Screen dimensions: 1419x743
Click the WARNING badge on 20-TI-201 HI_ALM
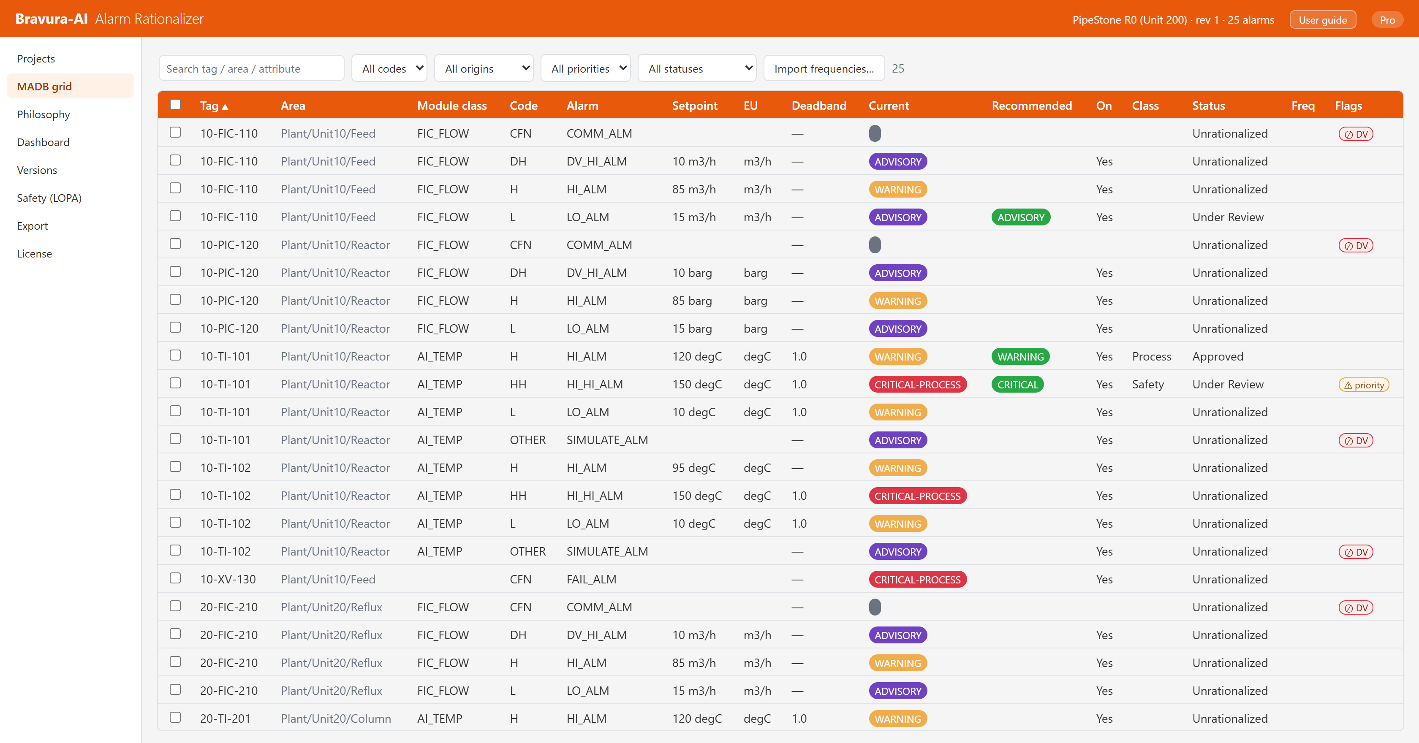[x=898, y=719]
